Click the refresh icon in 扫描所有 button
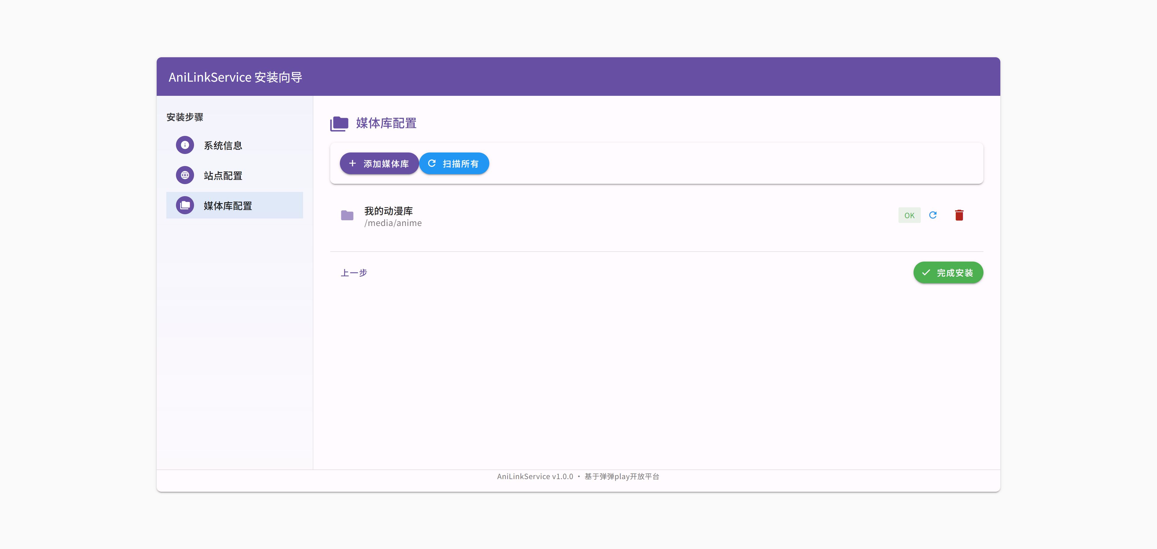This screenshot has width=1157, height=549. point(432,164)
